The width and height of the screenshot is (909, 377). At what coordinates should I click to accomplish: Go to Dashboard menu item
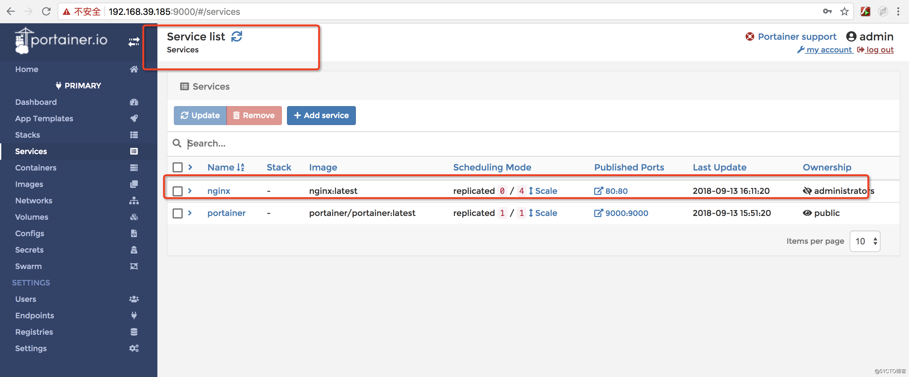[36, 102]
